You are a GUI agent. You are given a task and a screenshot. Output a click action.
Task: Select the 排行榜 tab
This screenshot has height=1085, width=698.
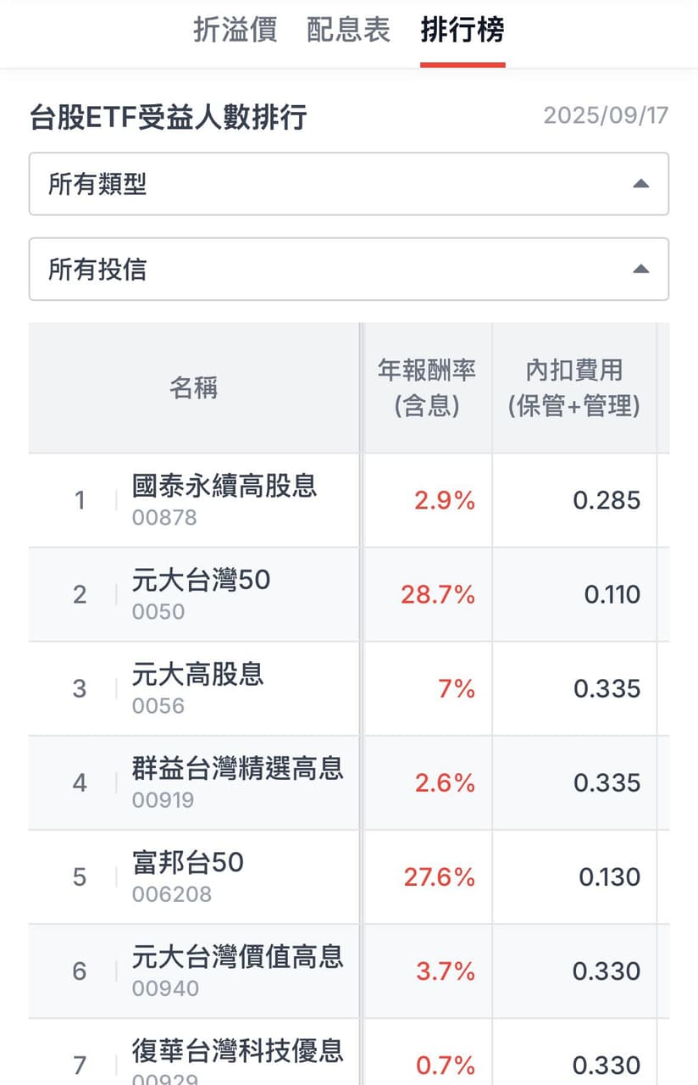coord(463,31)
